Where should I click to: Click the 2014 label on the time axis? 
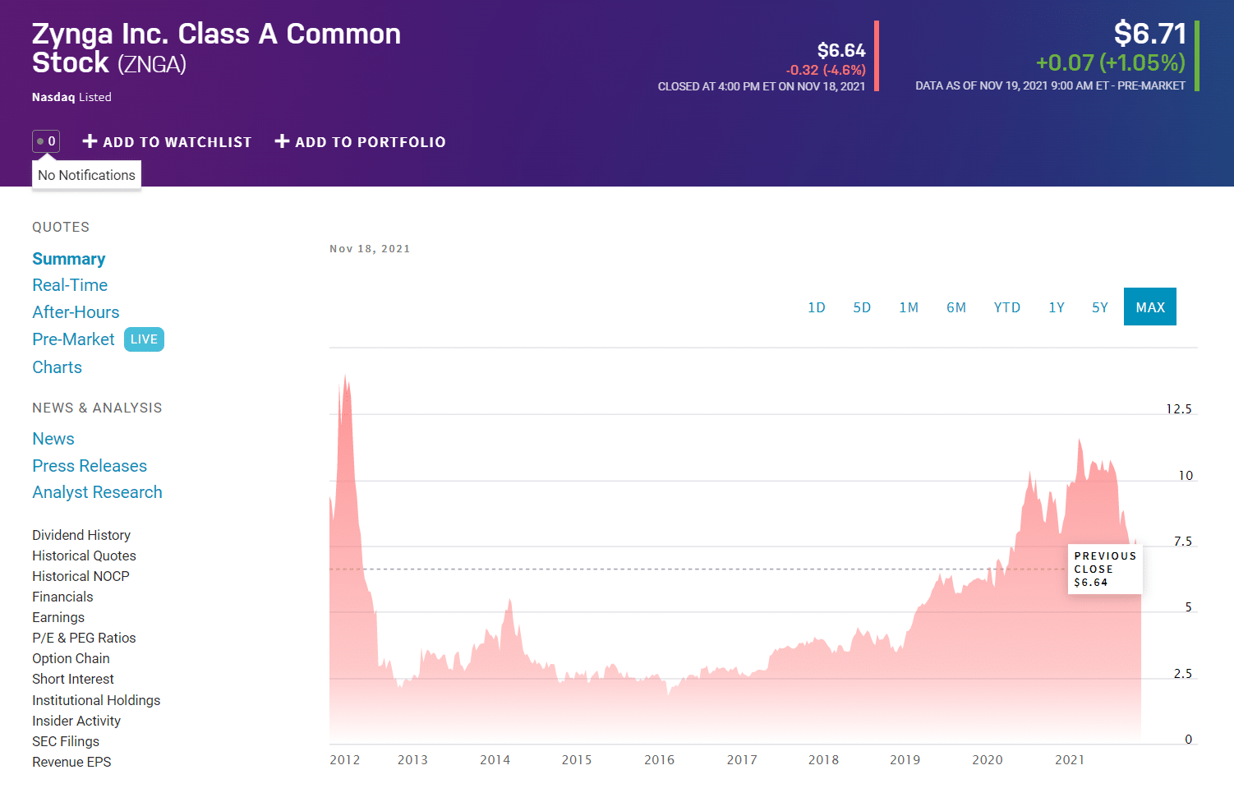495,760
